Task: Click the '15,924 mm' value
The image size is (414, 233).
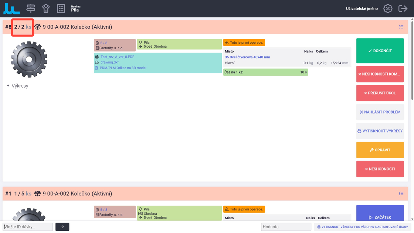Action: click(339, 63)
